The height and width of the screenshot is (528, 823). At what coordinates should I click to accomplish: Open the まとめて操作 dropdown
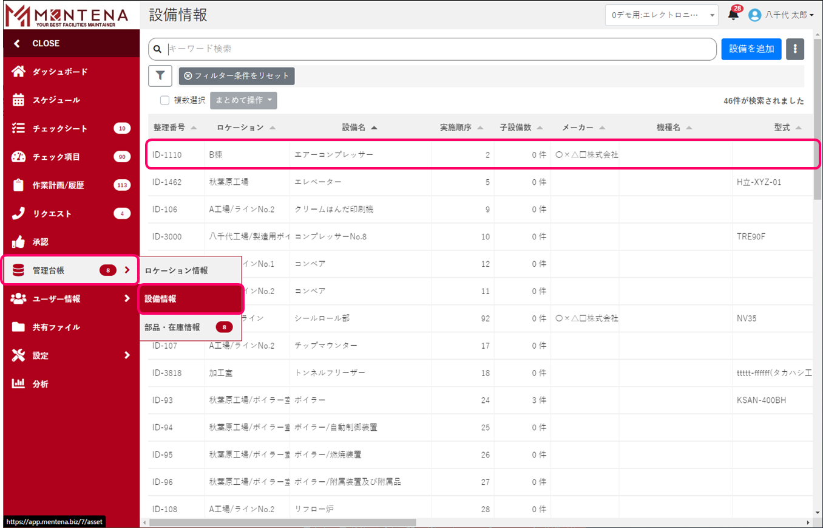243,101
